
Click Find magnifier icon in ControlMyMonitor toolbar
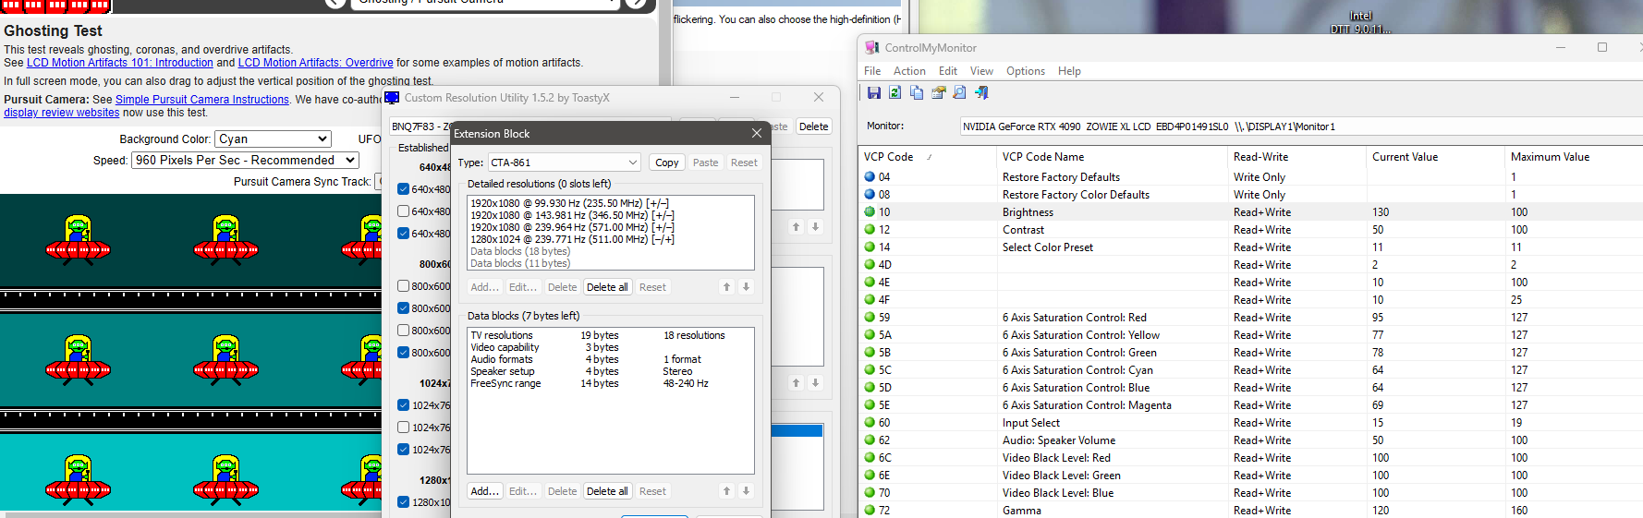[x=959, y=92]
